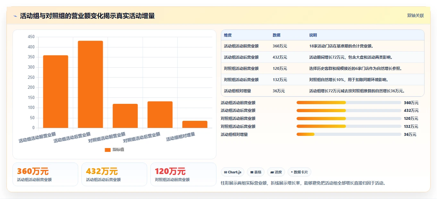
Task: Click the 活动组相对增量 bar in the chart
Action: (195, 124)
